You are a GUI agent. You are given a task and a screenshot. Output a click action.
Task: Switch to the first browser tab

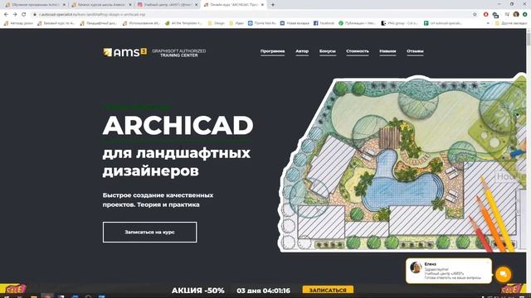(x=35, y=5)
